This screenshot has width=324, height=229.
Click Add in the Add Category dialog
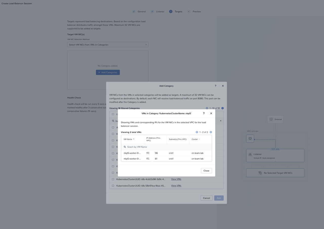coord(219,198)
